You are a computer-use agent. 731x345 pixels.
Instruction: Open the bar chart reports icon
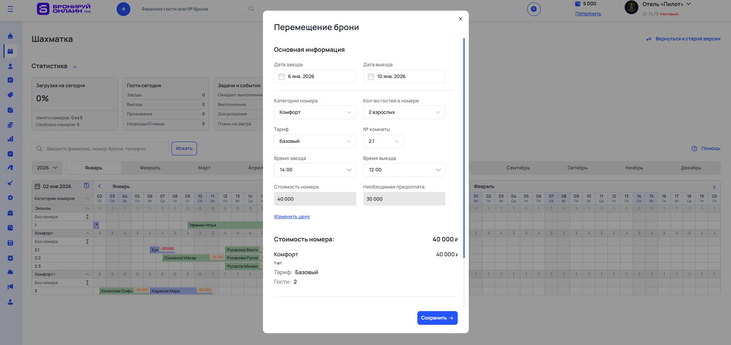(x=10, y=139)
